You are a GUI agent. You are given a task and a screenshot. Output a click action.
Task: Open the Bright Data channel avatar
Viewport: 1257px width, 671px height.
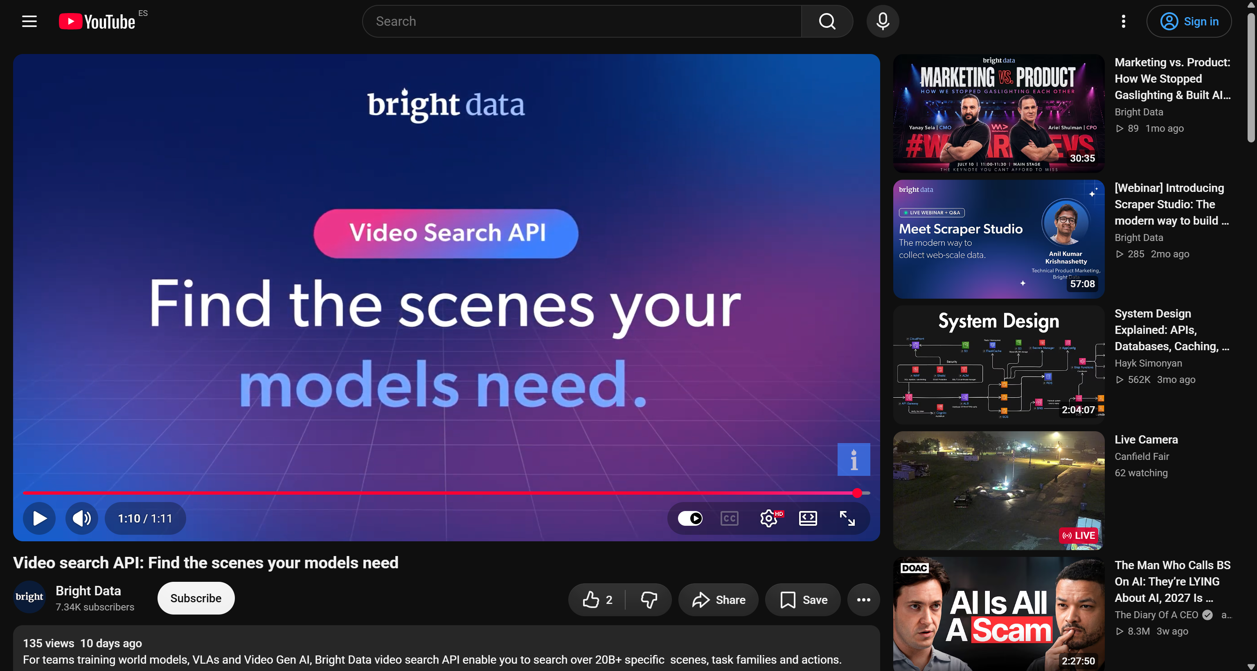[x=29, y=597]
